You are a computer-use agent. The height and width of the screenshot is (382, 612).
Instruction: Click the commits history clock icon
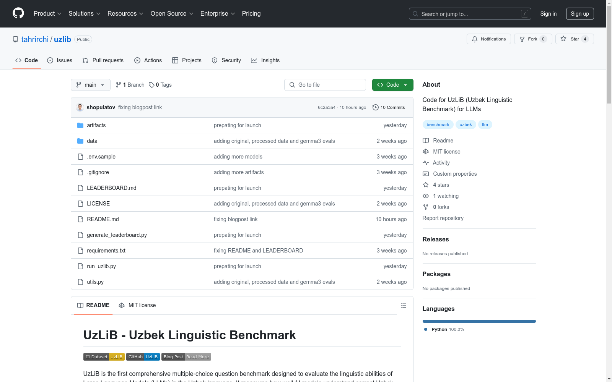375,107
